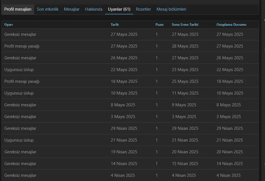Click the Uyarı column header
The height and width of the screenshot is (181, 265).
[8, 25]
